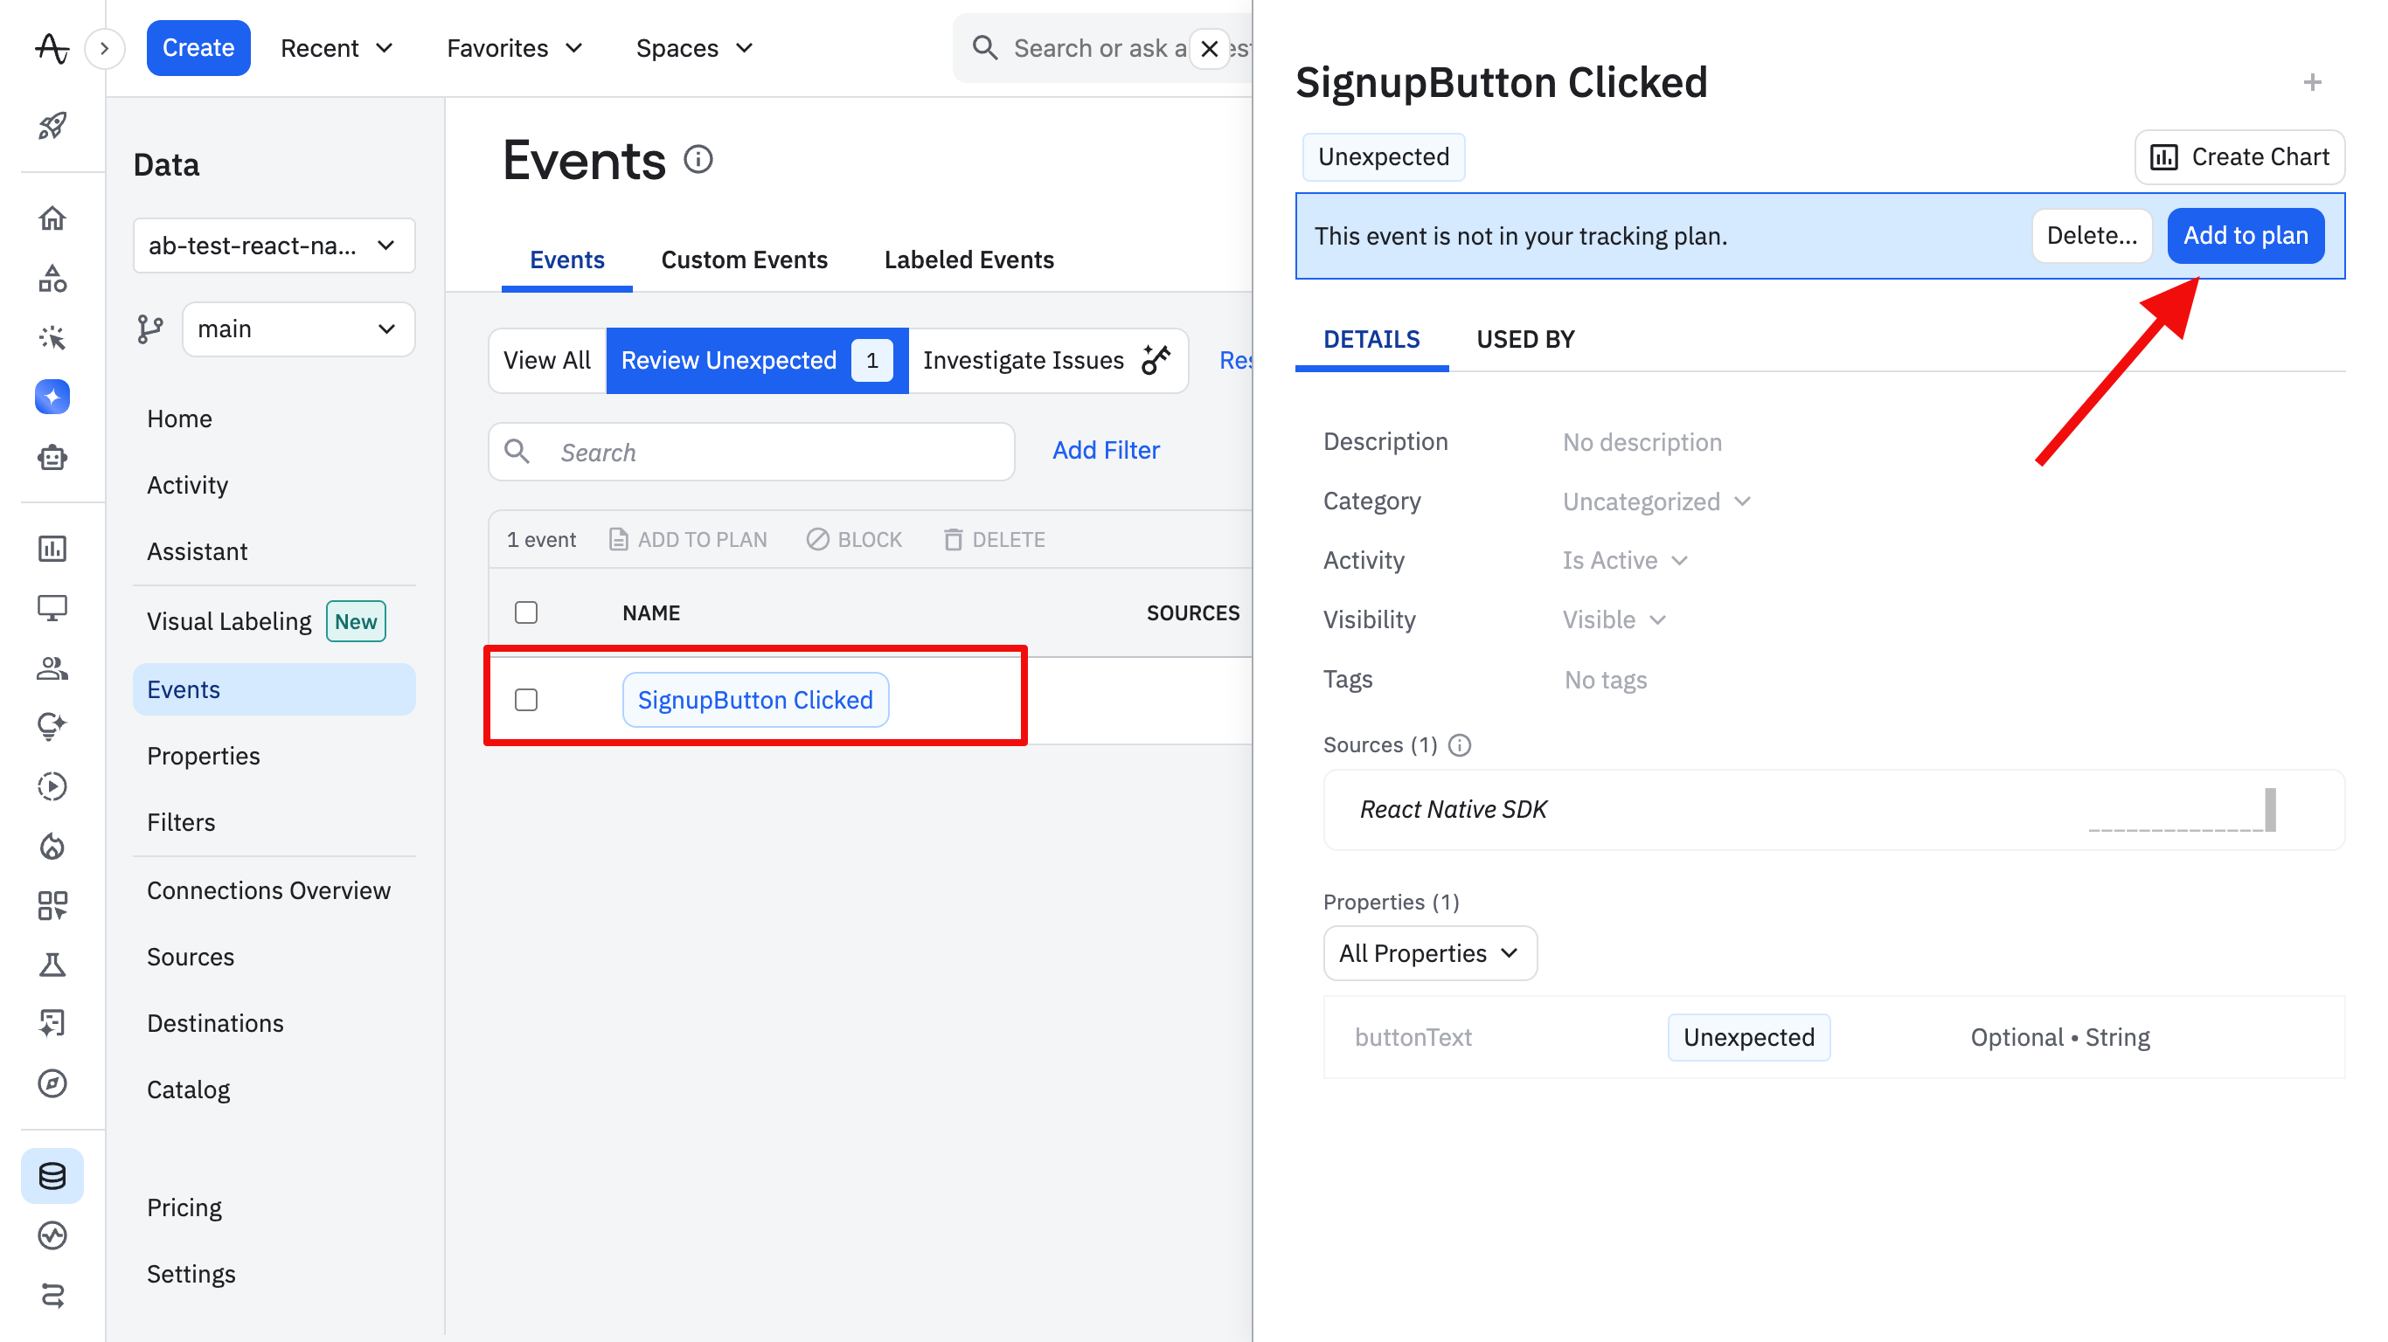This screenshot has width=2388, height=1342.
Task: Check the SignupButton Clicked row checkbox
Action: click(525, 700)
